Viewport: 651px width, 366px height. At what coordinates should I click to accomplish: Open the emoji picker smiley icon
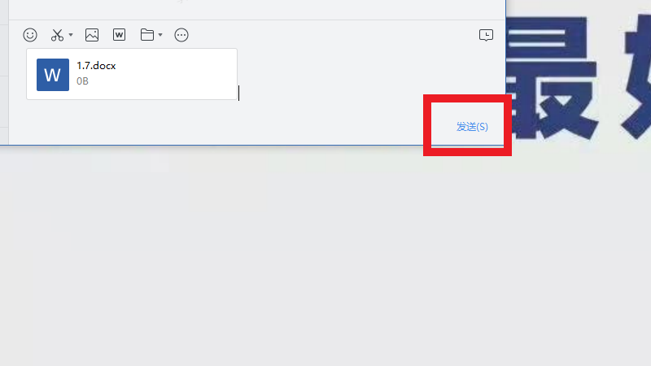coord(30,35)
